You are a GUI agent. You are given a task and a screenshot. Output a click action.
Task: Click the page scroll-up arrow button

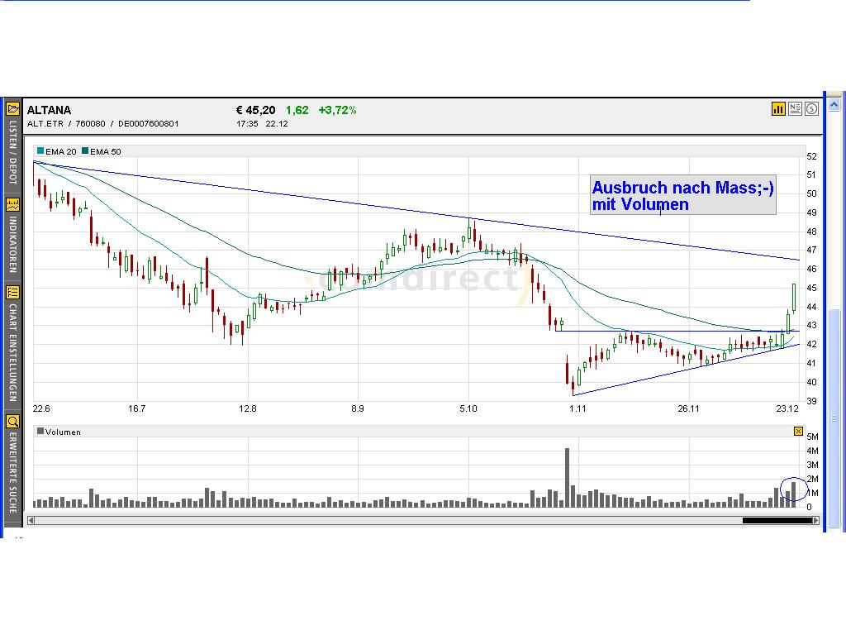click(834, 104)
